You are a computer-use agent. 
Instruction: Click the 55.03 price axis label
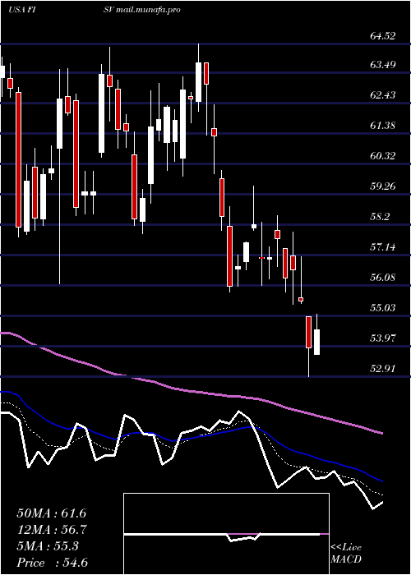click(383, 308)
